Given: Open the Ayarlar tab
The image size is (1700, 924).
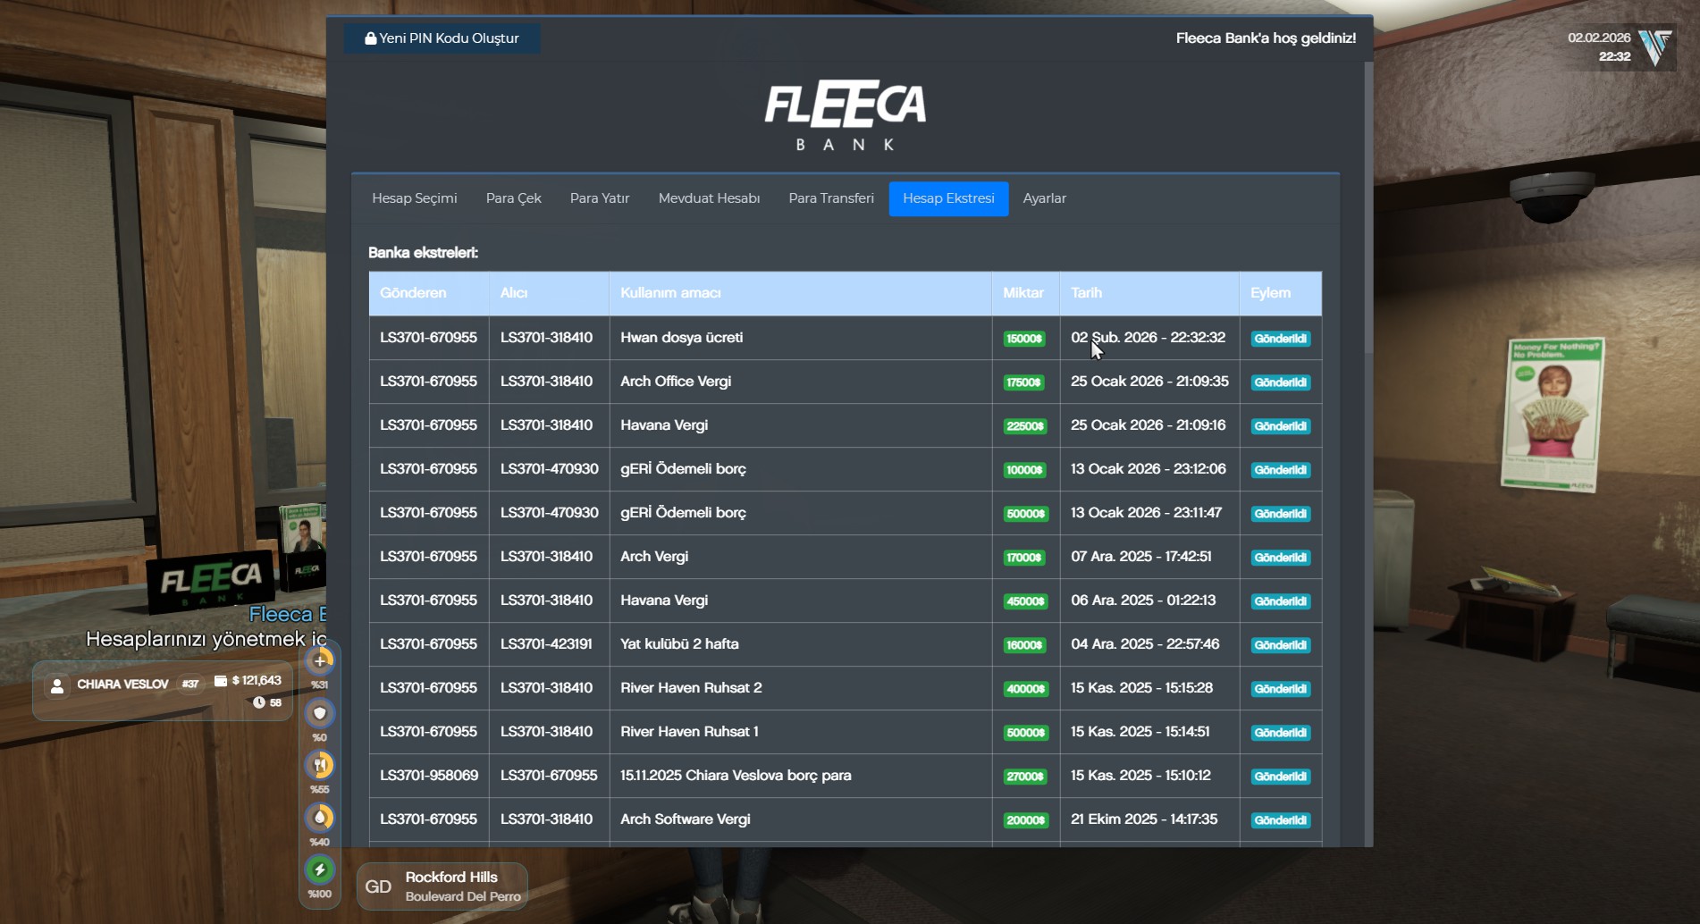Looking at the screenshot, I should [1045, 198].
